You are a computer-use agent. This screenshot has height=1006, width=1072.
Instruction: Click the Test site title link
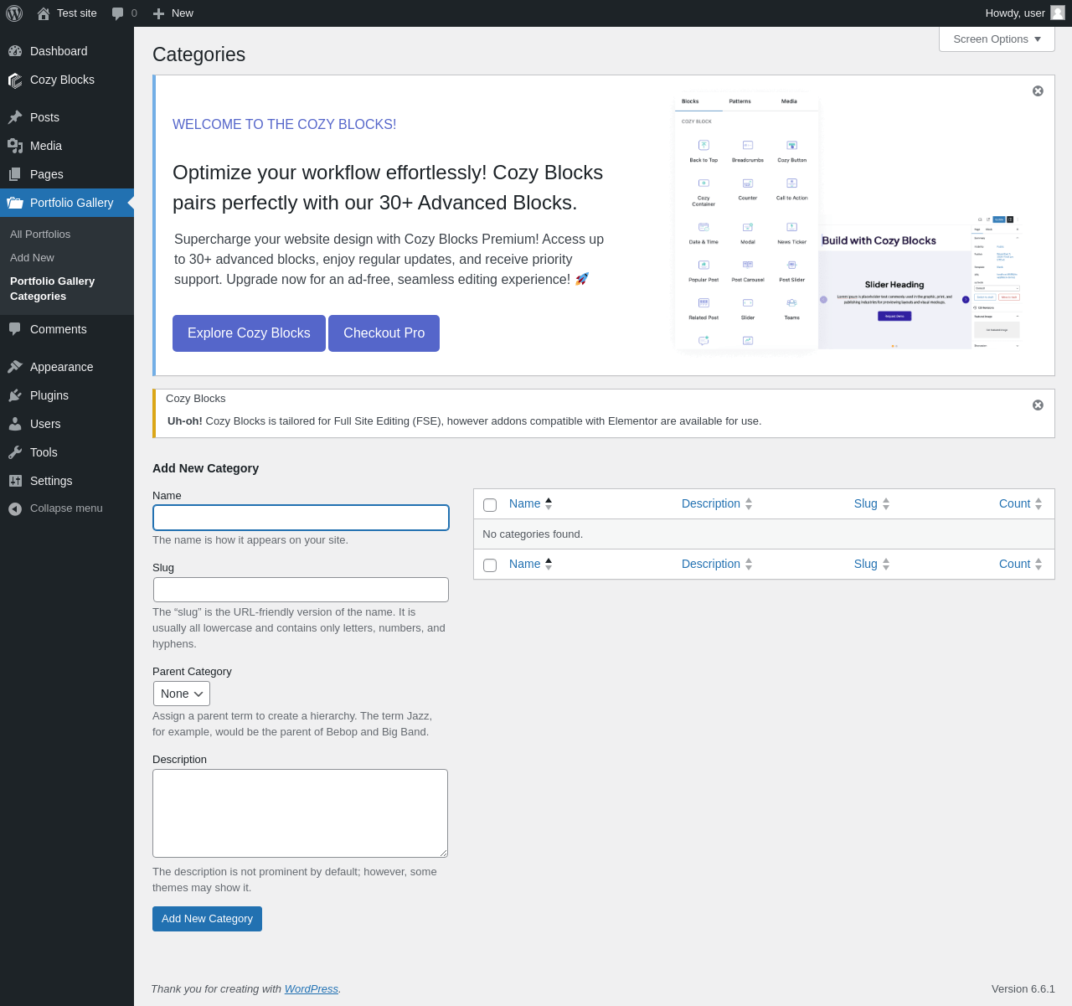click(x=77, y=13)
